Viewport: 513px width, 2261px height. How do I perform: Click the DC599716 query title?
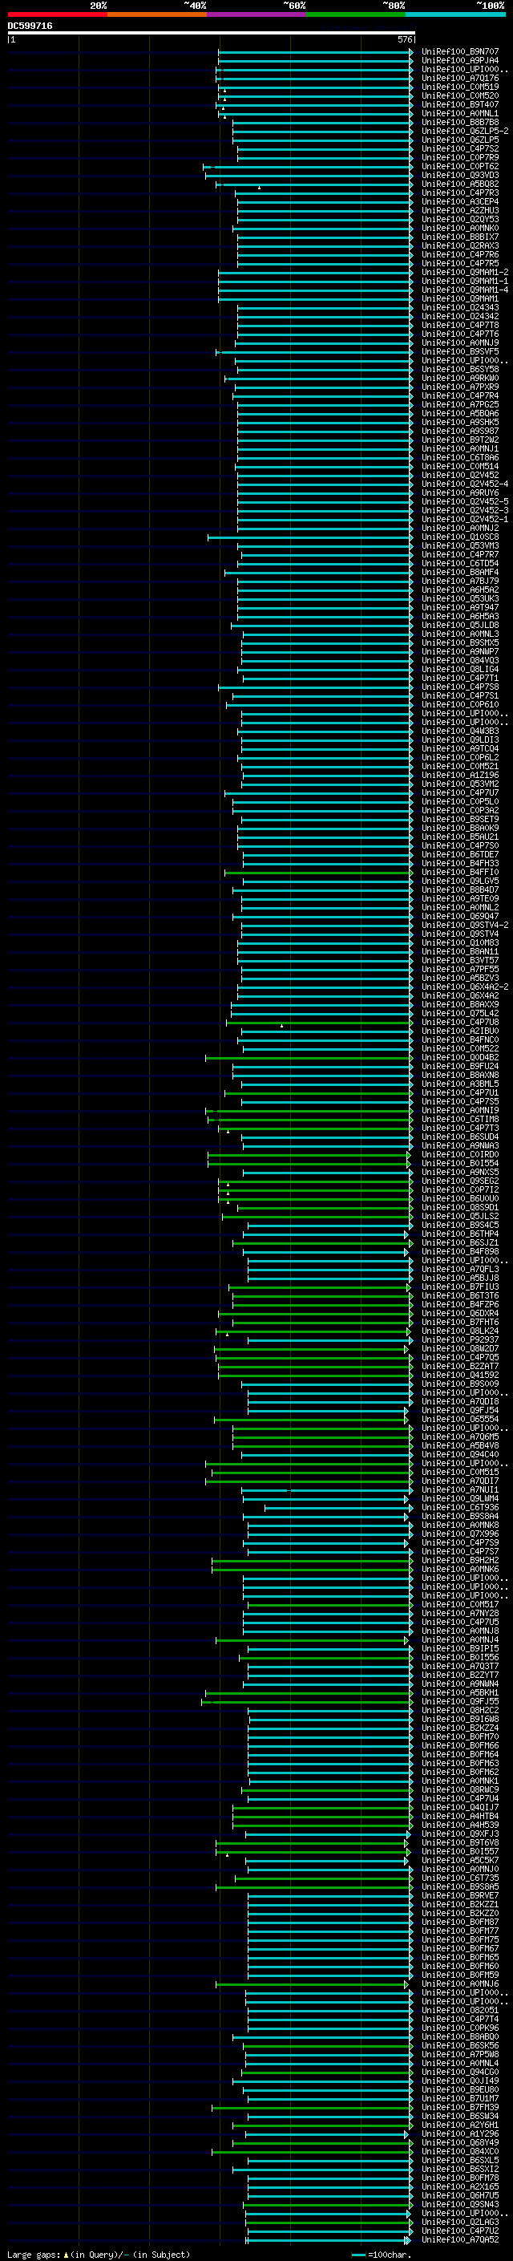pyautogui.click(x=30, y=26)
